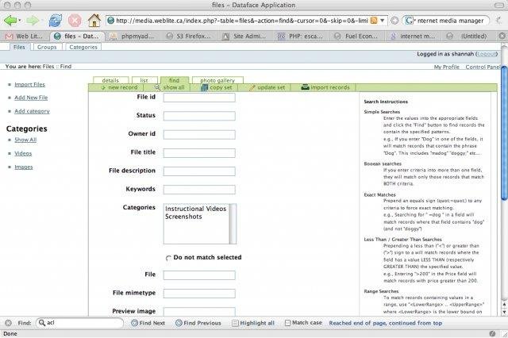Click the Google search box
This screenshot has width=508, height=338.
click(451, 21)
